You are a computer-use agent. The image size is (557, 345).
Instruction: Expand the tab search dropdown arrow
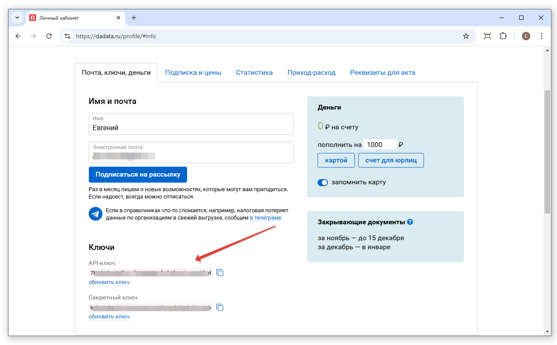click(x=17, y=18)
